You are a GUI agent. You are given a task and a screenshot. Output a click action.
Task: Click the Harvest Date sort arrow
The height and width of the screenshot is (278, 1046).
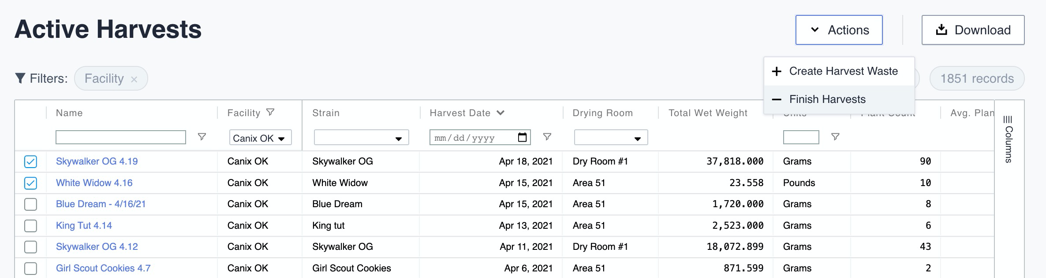501,113
